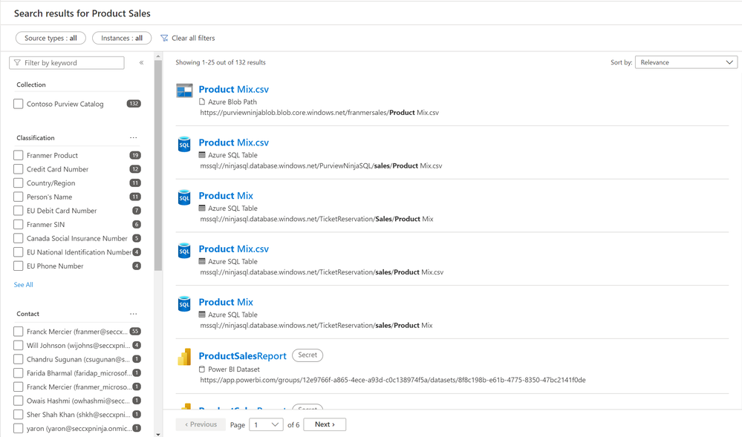Tick Canada Social Insurance Number checkbox

(19, 238)
